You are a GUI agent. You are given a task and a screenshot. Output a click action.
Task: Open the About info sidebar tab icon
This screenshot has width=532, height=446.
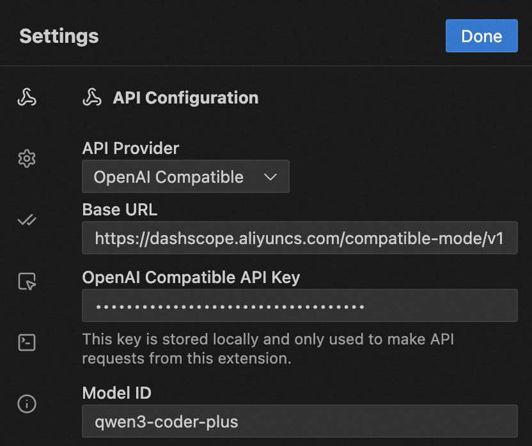pyautogui.click(x=27, y=404)
